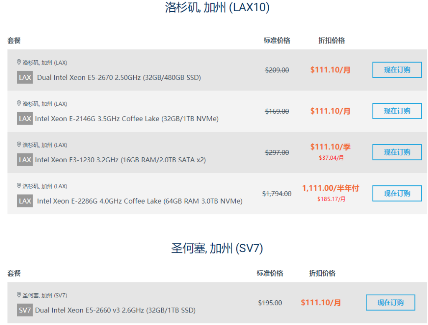Image resolution: width=428 pixels, height=325 pixels.
Task: Select the Intel Xeon E-2286G 4.0GHz plan name
Action: (140, 201)
